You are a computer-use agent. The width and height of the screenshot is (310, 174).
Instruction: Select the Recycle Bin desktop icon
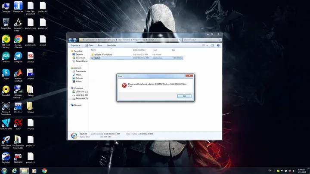tap(6, 24)
